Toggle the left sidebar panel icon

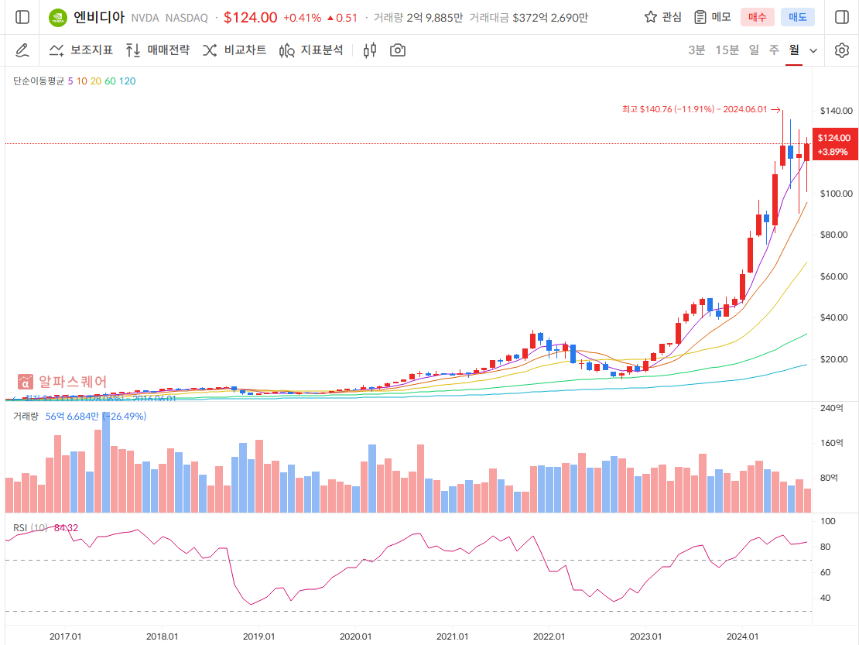coord(22,17)
